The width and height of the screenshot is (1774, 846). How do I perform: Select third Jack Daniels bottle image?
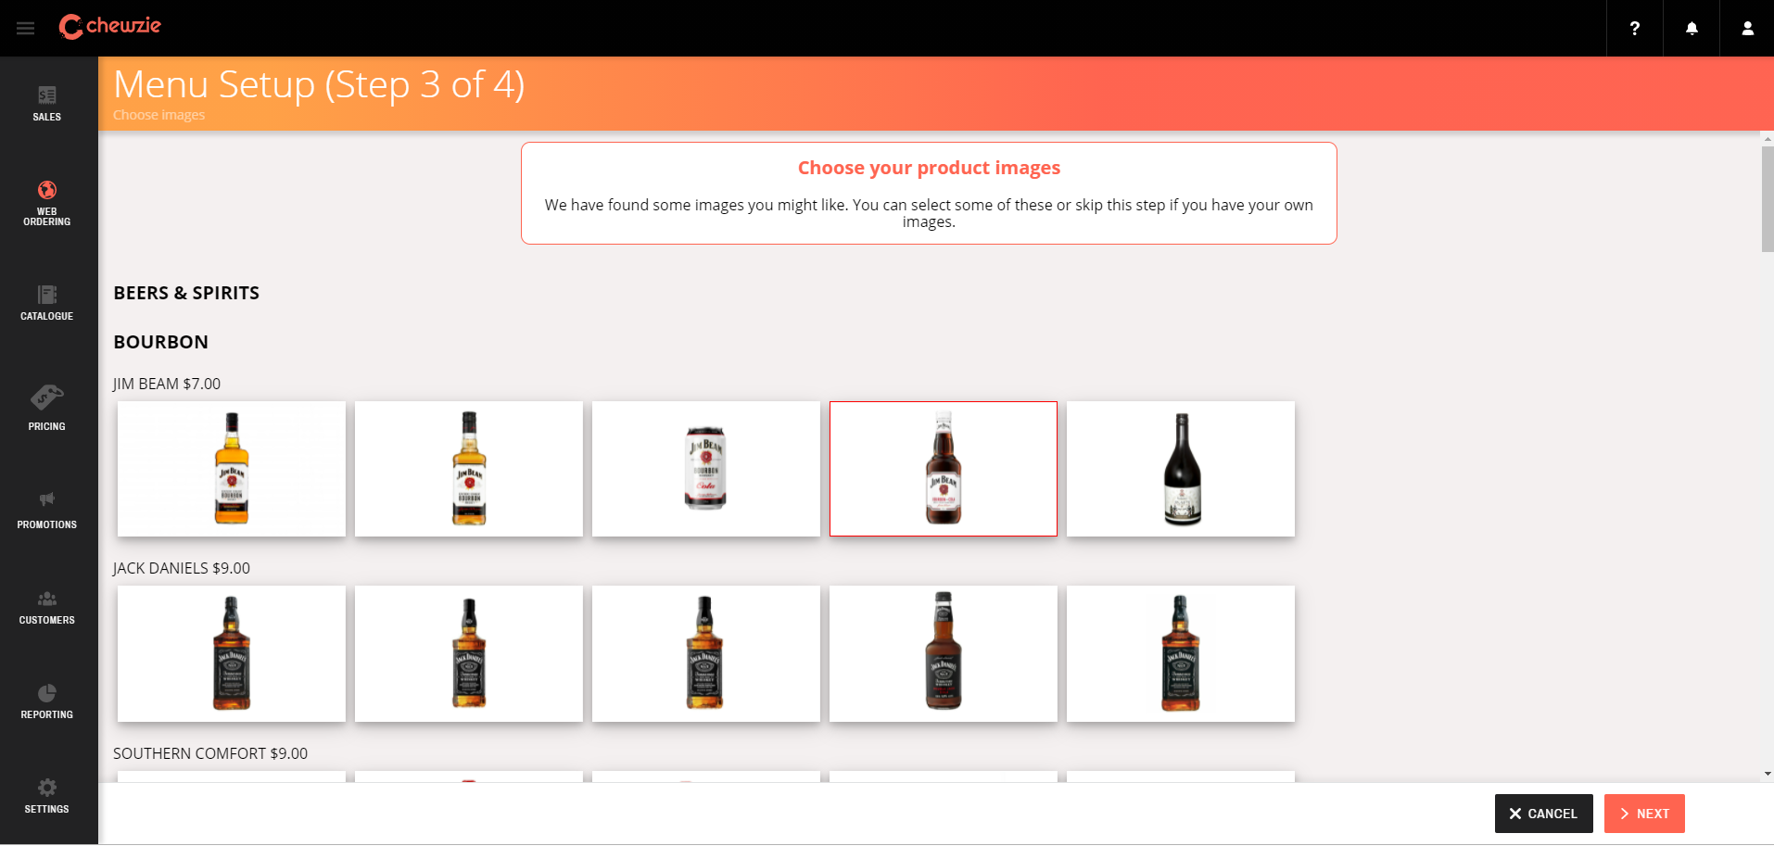(x=706, y=653)
